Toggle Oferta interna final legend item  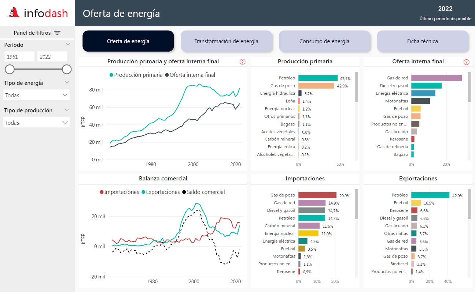coord(190,75)
